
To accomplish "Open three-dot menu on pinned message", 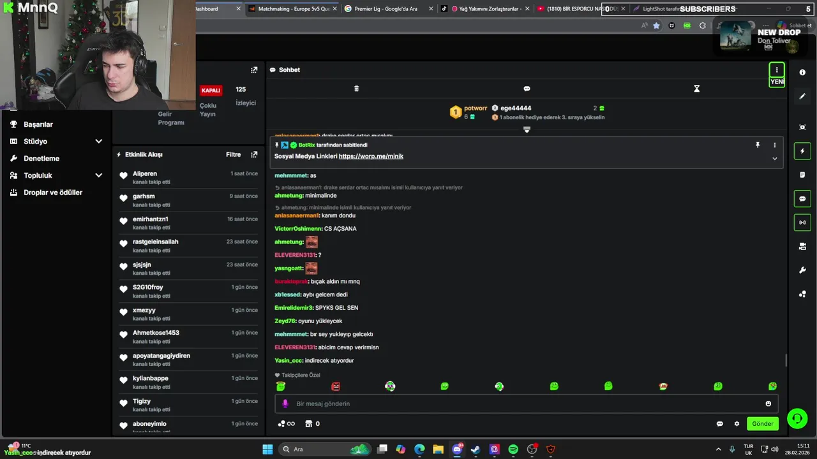I will click(x=775, y=145).
